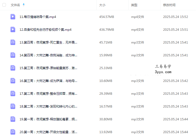Click the size value 45.71MB

click(106, 43)
